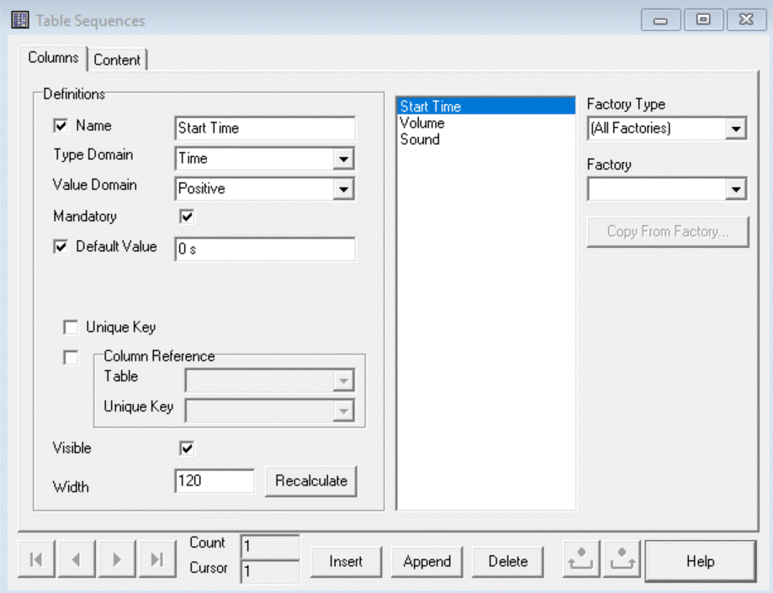Click the right arrow-dot icon beside Help

coord(622,561)
